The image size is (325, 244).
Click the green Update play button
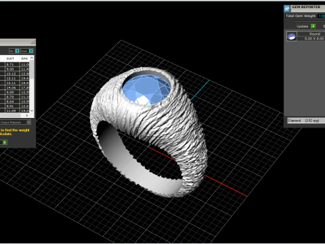pos(313,26)
